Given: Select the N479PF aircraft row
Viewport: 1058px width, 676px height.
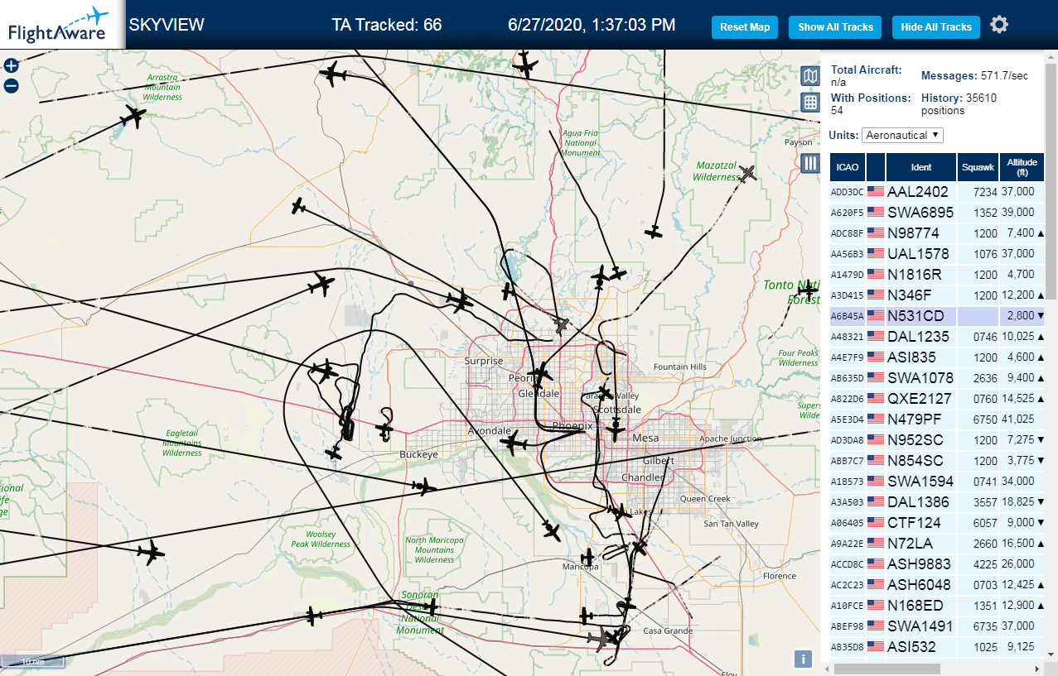Looking at the screenshot, I should tap(938, 420).
